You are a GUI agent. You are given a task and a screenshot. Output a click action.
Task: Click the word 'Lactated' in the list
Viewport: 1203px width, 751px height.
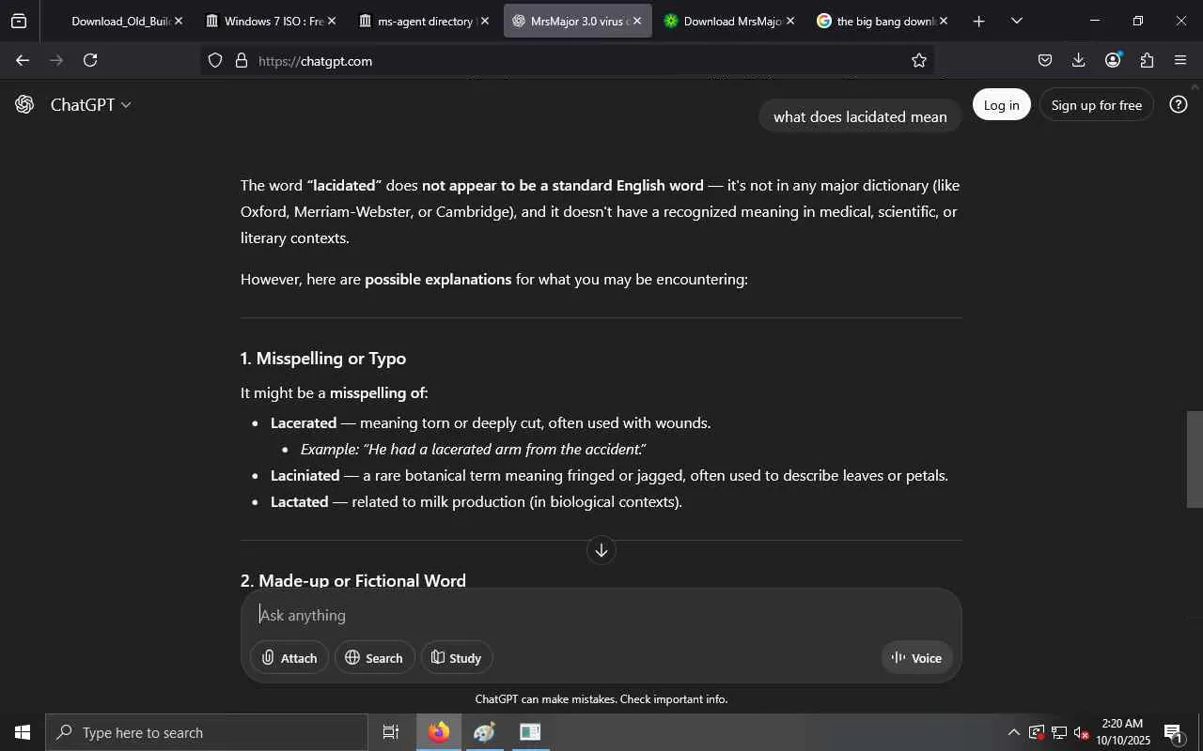(x=300, y=502)
